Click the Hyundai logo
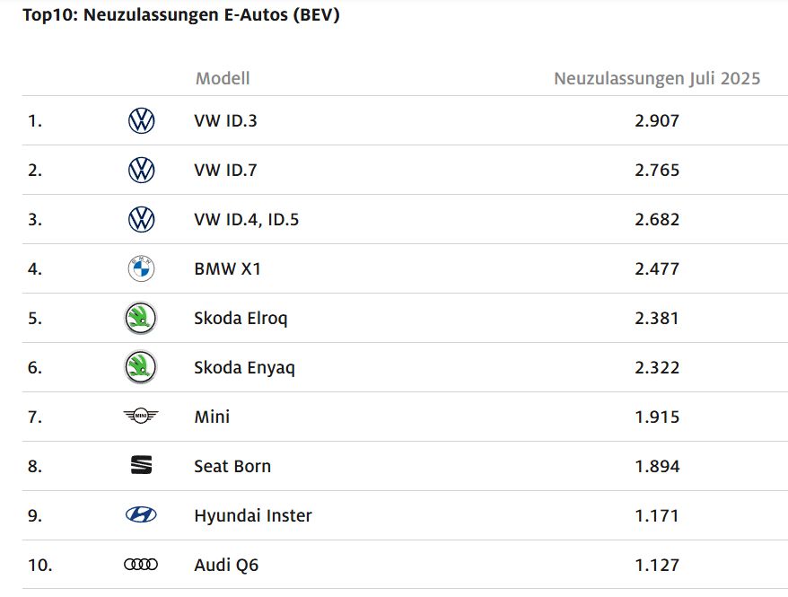This screenshot has width=788, height=597. (141, 514)
